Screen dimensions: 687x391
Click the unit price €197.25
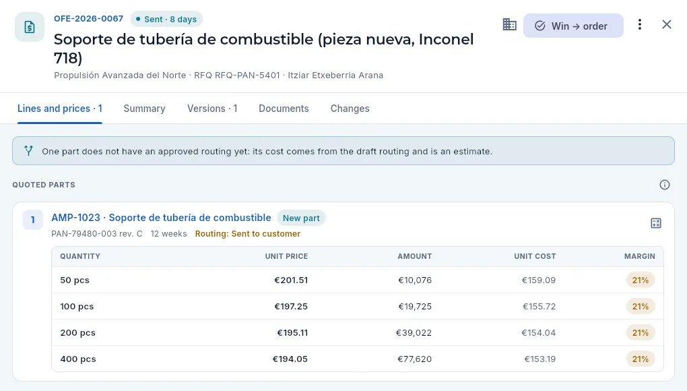[x=291, y=307]
